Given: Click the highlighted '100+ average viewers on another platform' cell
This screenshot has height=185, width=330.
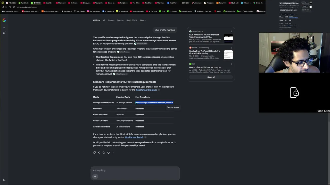Looking at the screenshot, I should 154,103.
